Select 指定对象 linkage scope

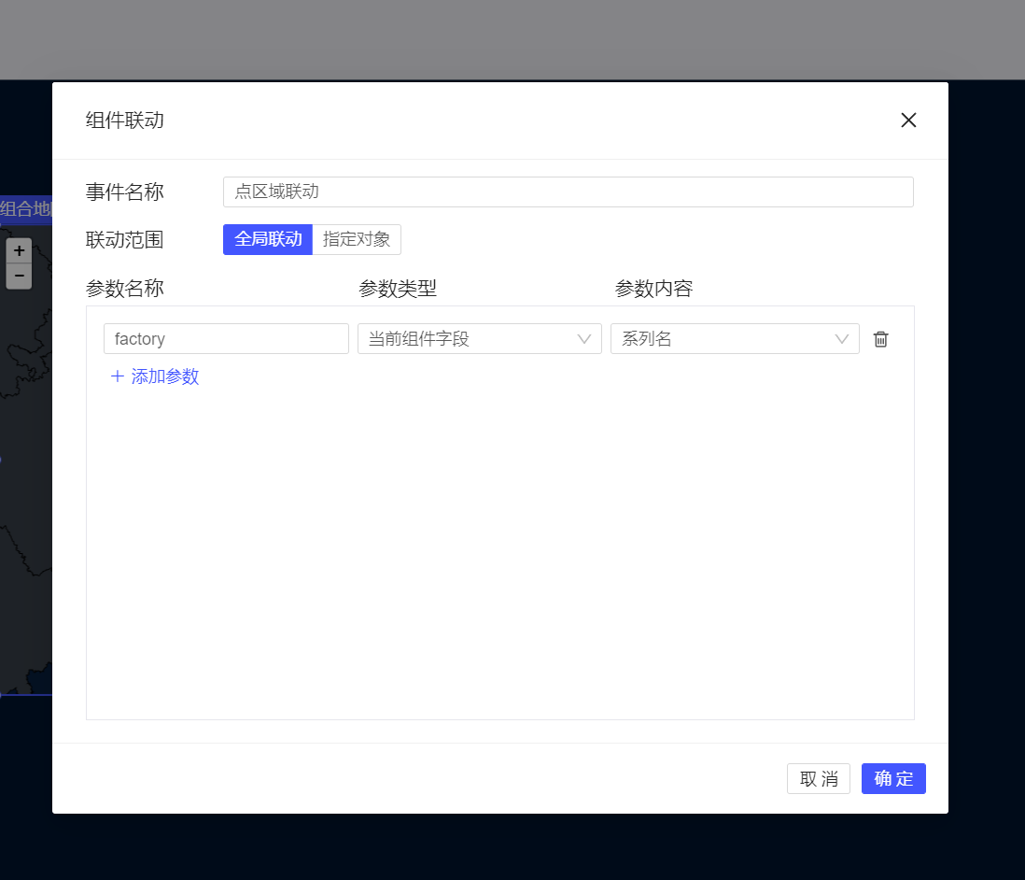(x=357, y=239)
